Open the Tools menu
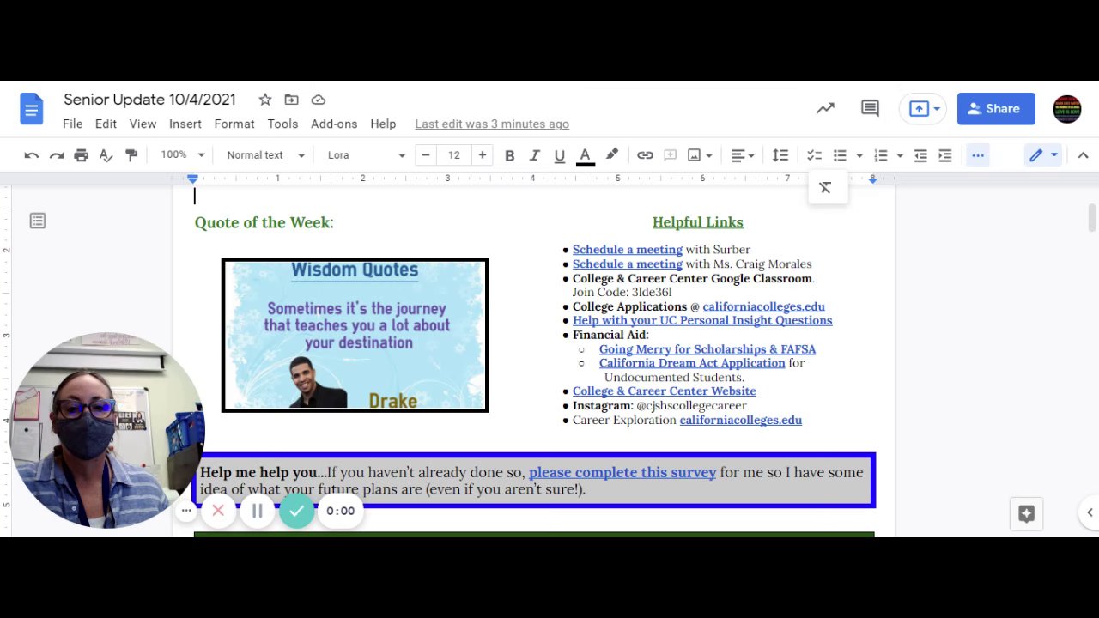 (282, 124)
